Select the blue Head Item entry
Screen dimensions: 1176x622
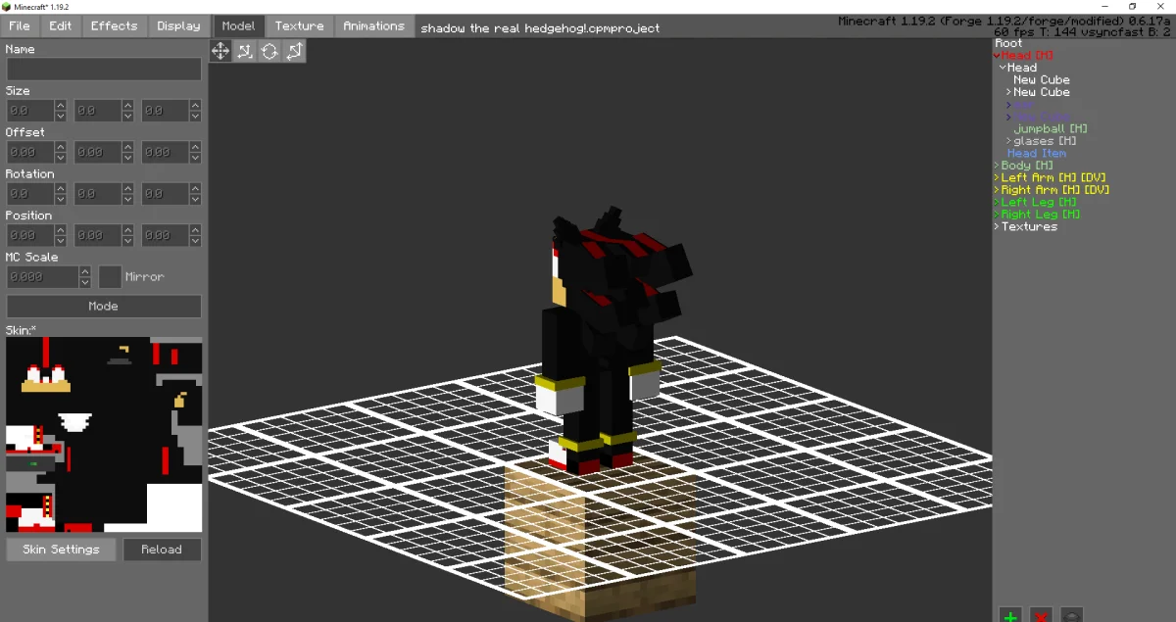point(1037,153)
